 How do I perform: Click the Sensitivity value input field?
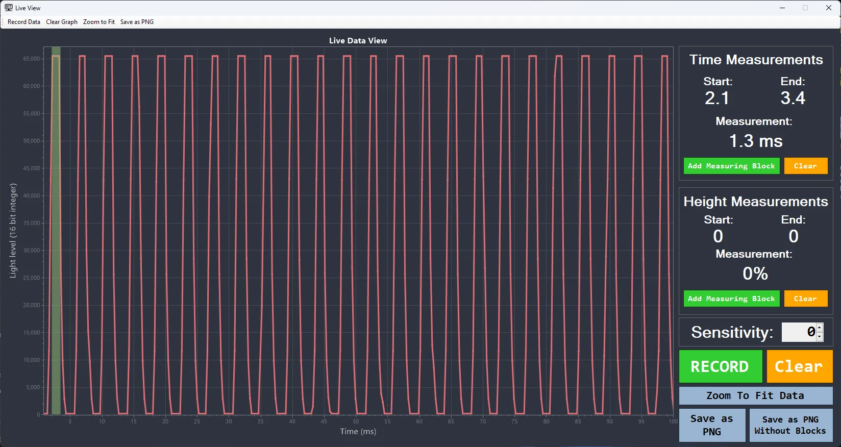(x=799, y=332)
